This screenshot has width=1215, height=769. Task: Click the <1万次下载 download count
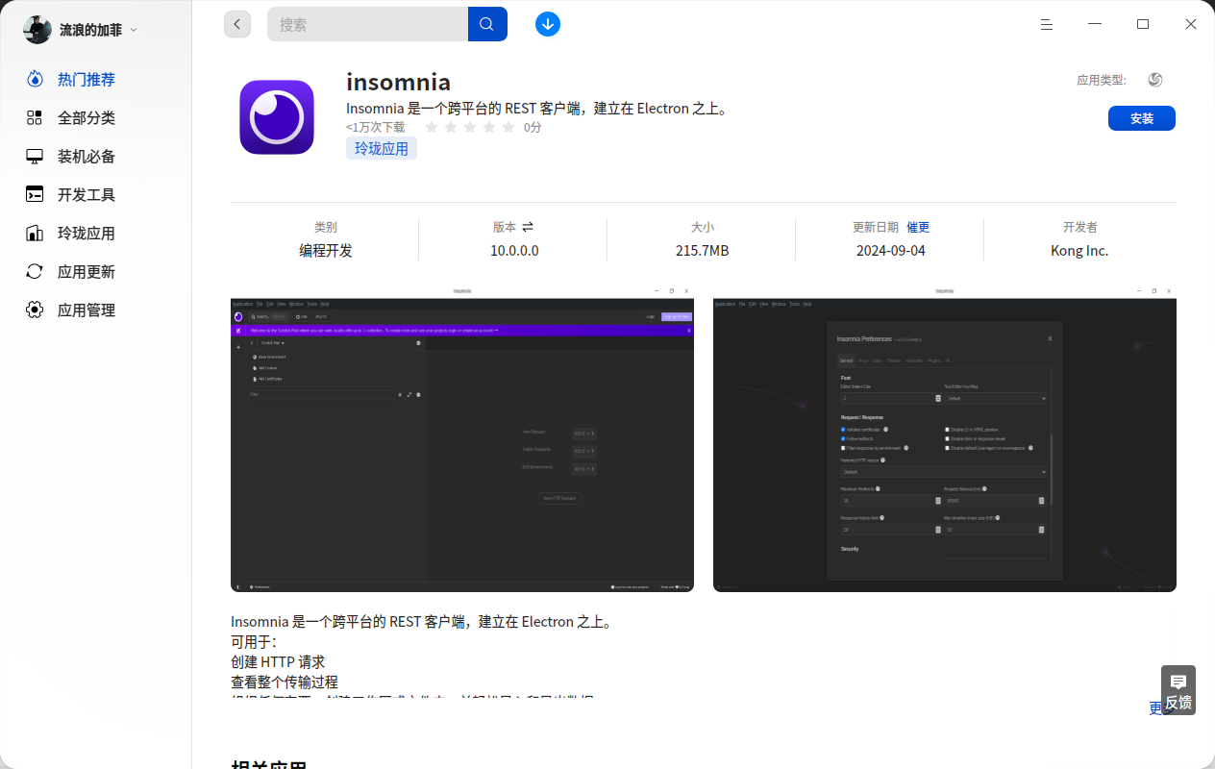pos(376,127)
